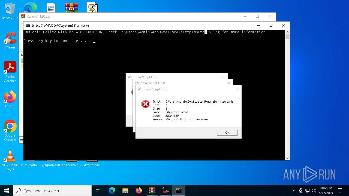Select the second editor.main... desktop file
Viewport: 349px width, 196px height.
(92, 164)
